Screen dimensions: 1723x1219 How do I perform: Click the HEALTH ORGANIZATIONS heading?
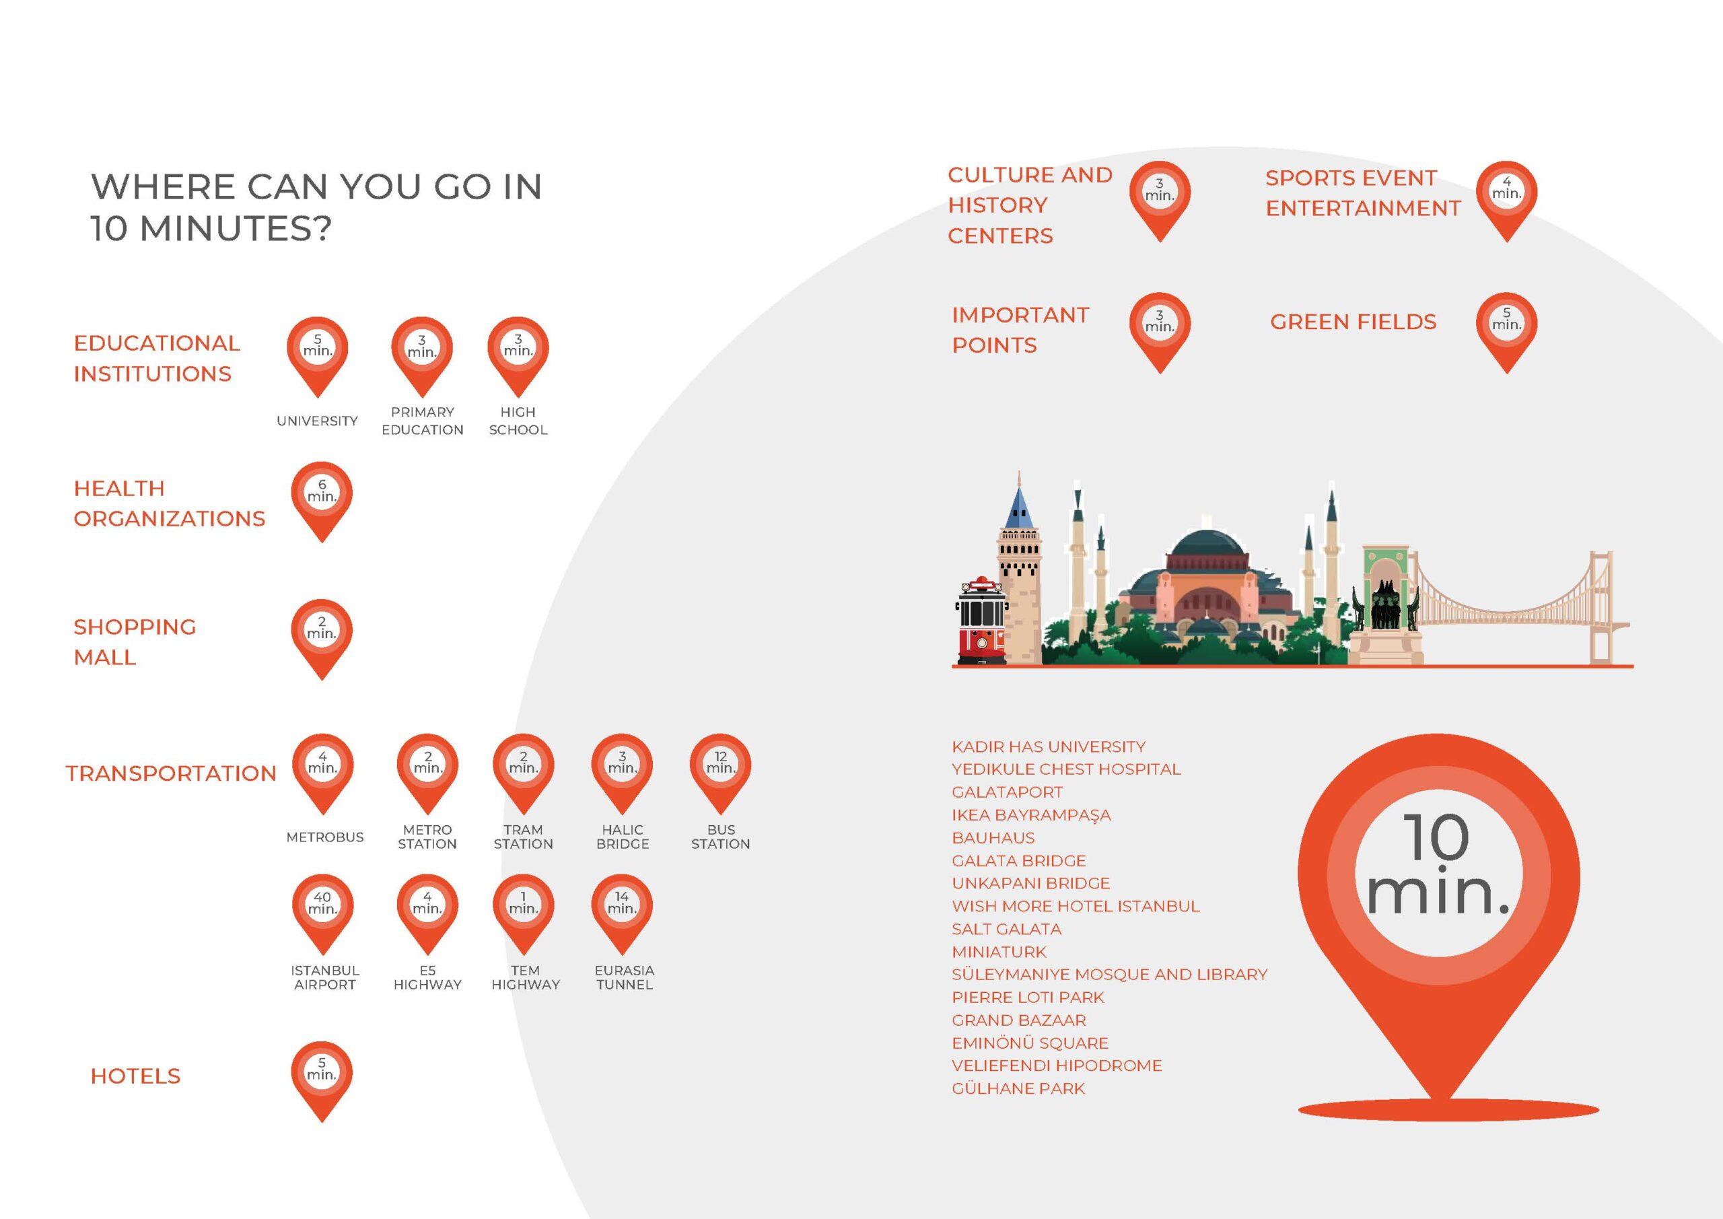tap(170, 503)
